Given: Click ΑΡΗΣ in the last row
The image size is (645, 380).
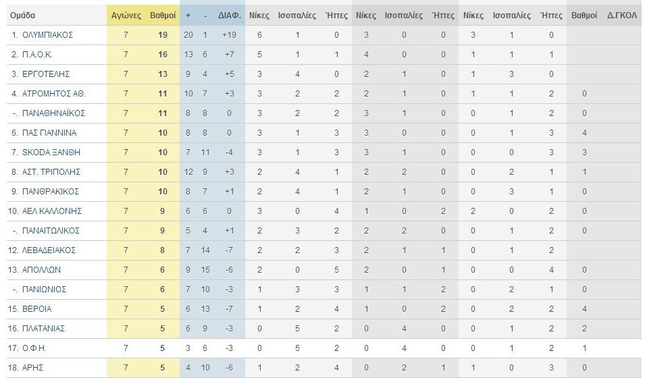Looking at the screenshot, I should (x=32, y=368).
